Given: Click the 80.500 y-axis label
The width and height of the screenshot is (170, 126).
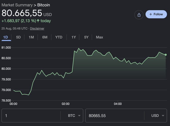Looking at the screenshot, I should pyautogui.click(x=6, y=58).
